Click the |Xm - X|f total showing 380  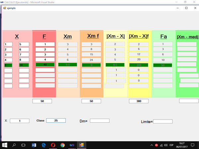[139, 101]
